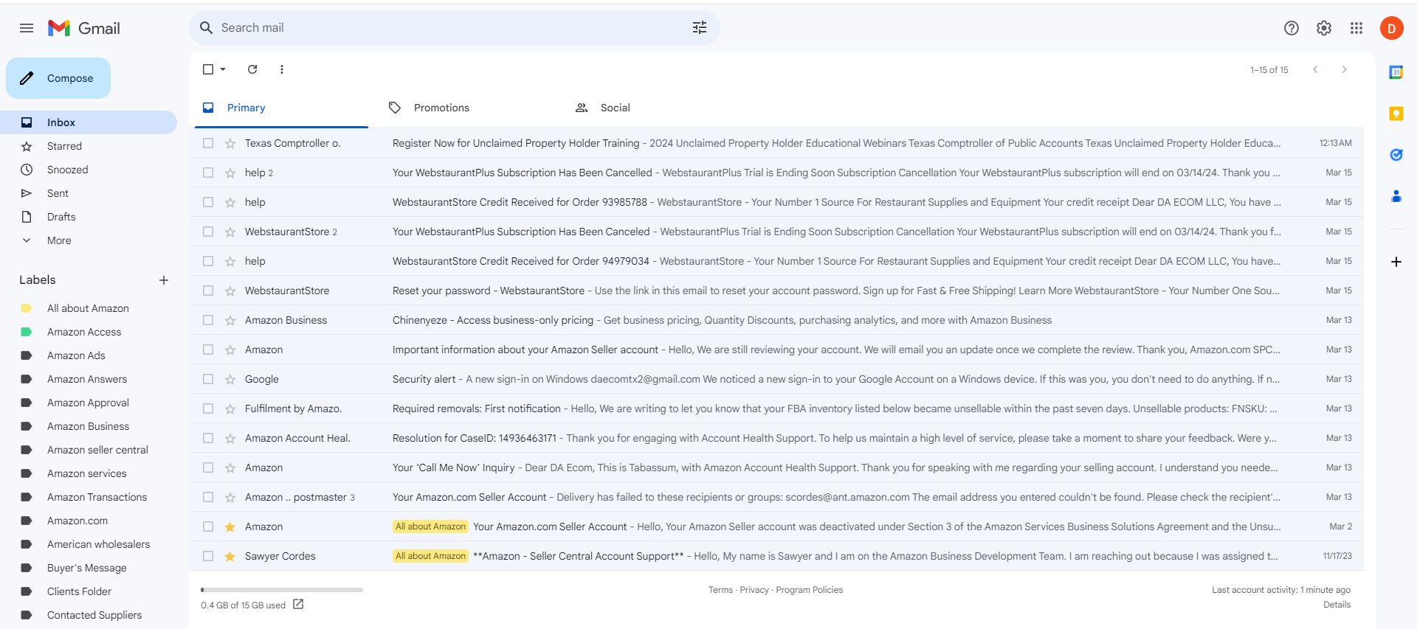Open Google Contacts side panel
This screenshot has height=629, width=1417.
point(1396,196)
